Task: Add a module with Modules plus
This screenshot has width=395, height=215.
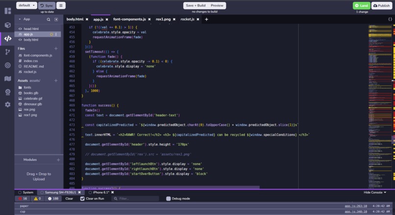Action: [x=58, y=160]
